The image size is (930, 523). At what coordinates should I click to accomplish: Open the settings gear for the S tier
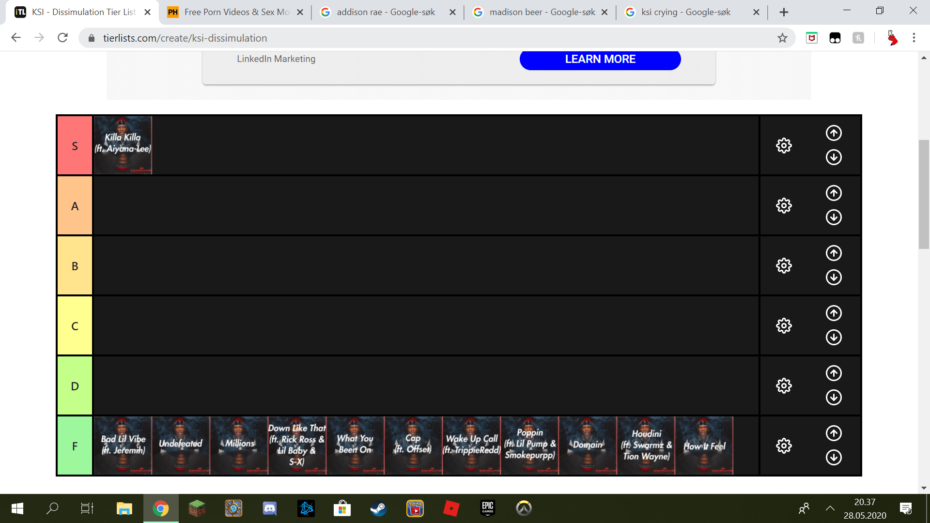[x=784, y=145]
